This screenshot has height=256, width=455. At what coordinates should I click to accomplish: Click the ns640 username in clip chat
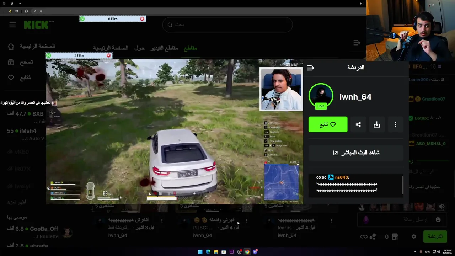342,177
